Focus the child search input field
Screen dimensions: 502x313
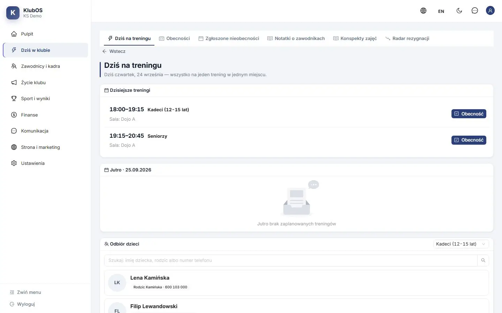point(291,260)
